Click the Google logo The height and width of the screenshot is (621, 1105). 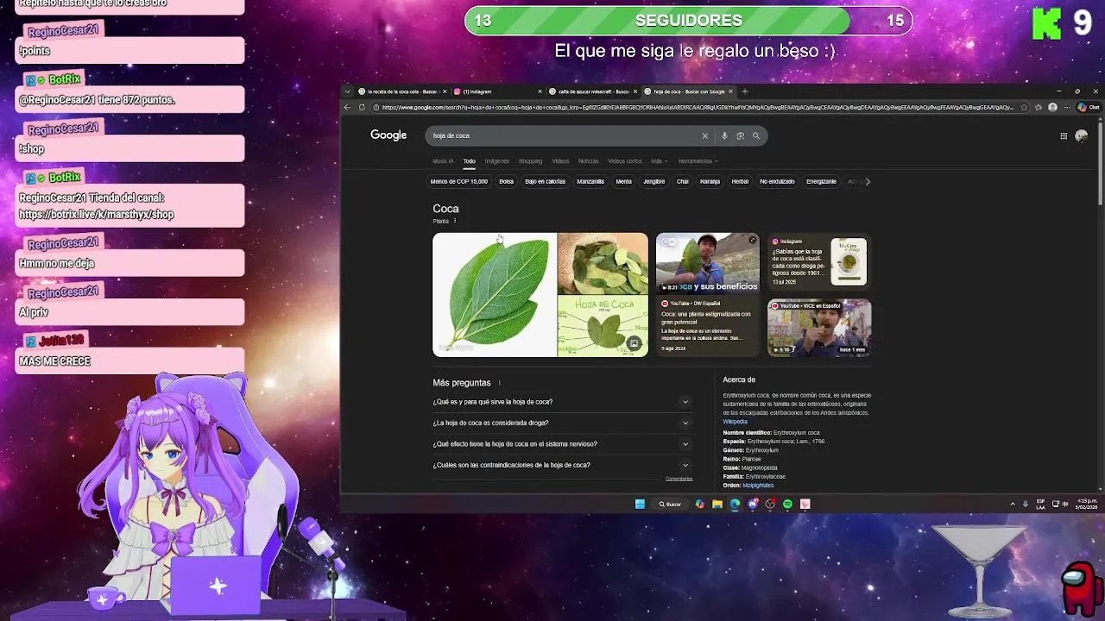click(388, 135)
